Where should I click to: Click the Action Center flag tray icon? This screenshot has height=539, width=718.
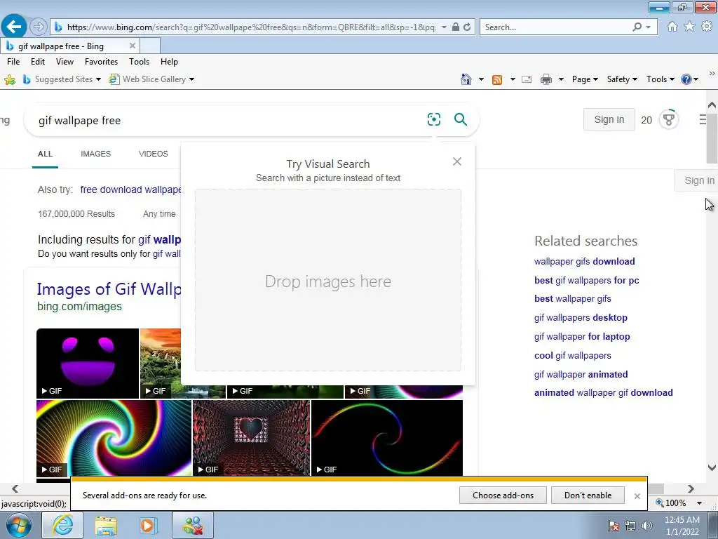[613, 526]
